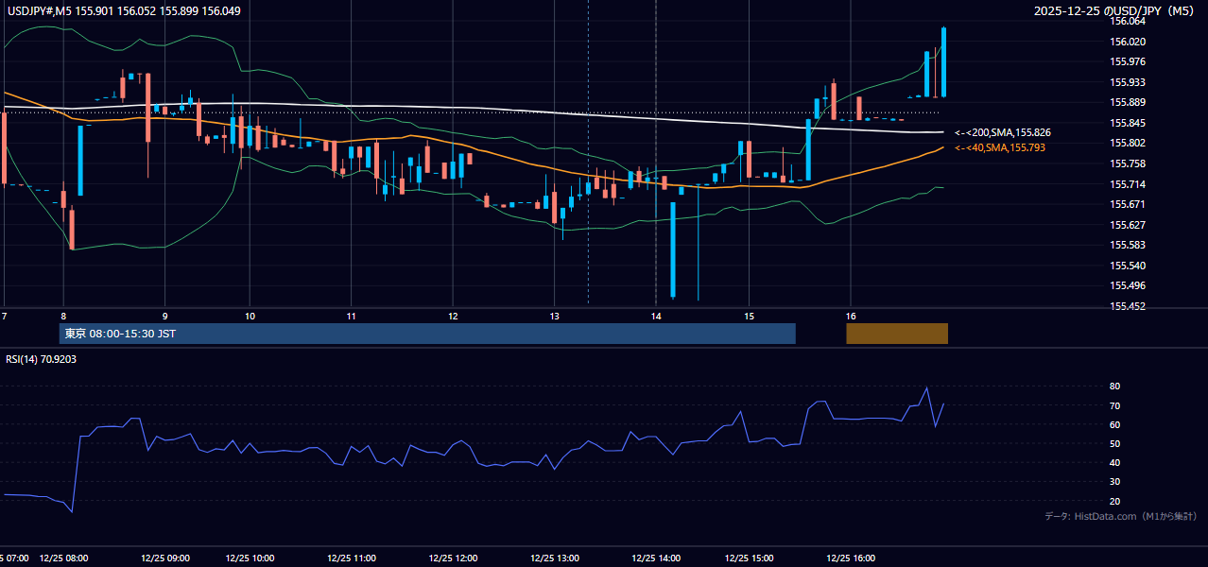Click price axis label 155.933
The image size is (1208, 567).
point(1128,82)
